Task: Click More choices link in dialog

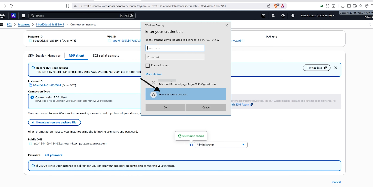Action: tap(154, 75)
